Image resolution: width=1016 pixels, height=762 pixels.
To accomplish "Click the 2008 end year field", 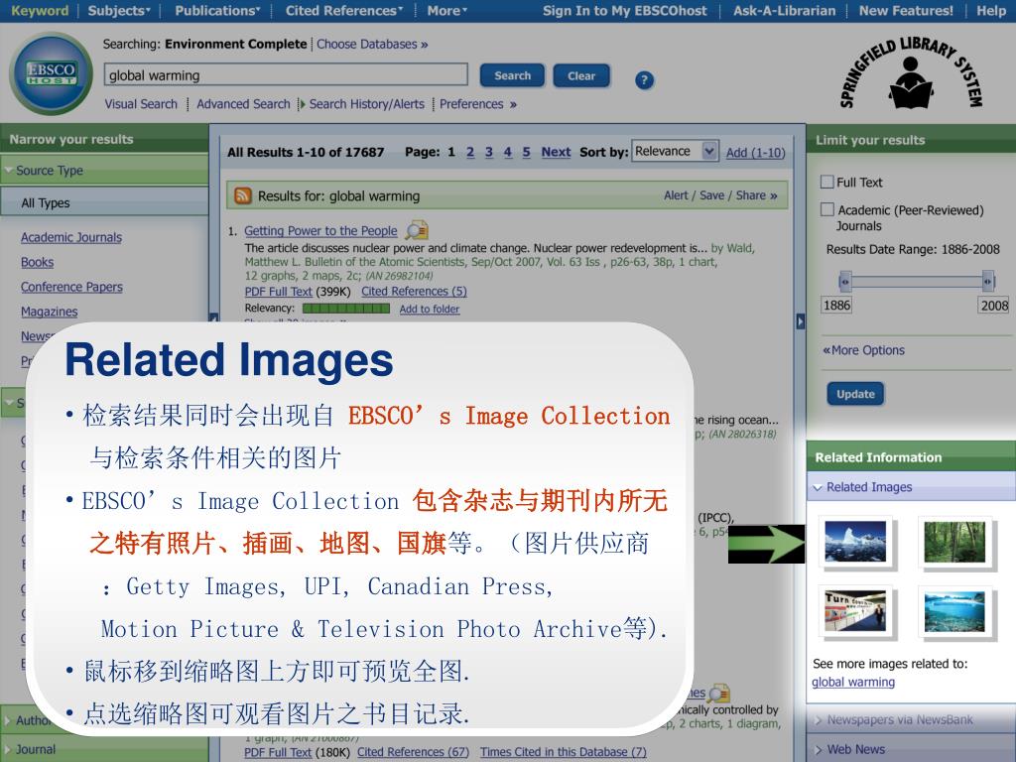I will (994, 306).
